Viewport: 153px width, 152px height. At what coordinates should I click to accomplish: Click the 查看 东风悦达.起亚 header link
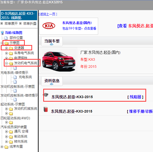click(x=135, y=26)
